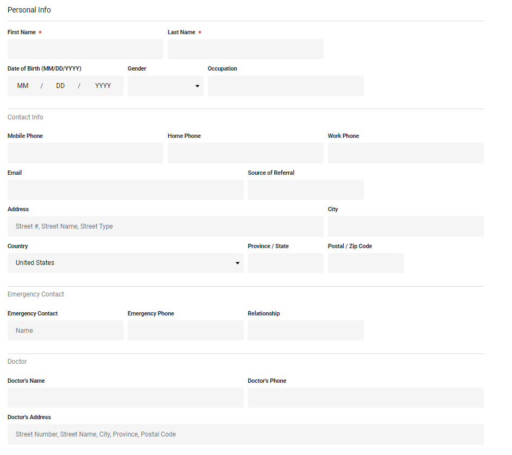This screenshot has height=455, width=512.
Task: Click the Doctor's Address input field
Action: 245,434
